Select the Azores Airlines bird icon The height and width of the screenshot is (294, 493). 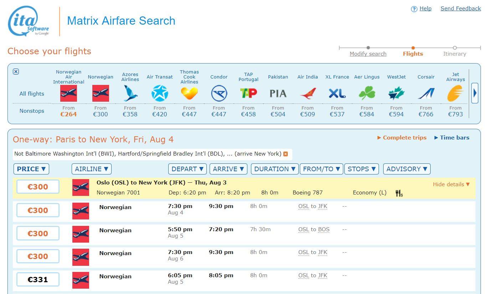[x=130, y=93]
